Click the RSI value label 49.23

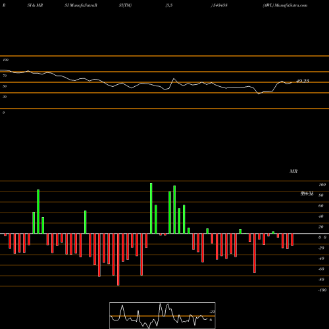coord(303,81)
